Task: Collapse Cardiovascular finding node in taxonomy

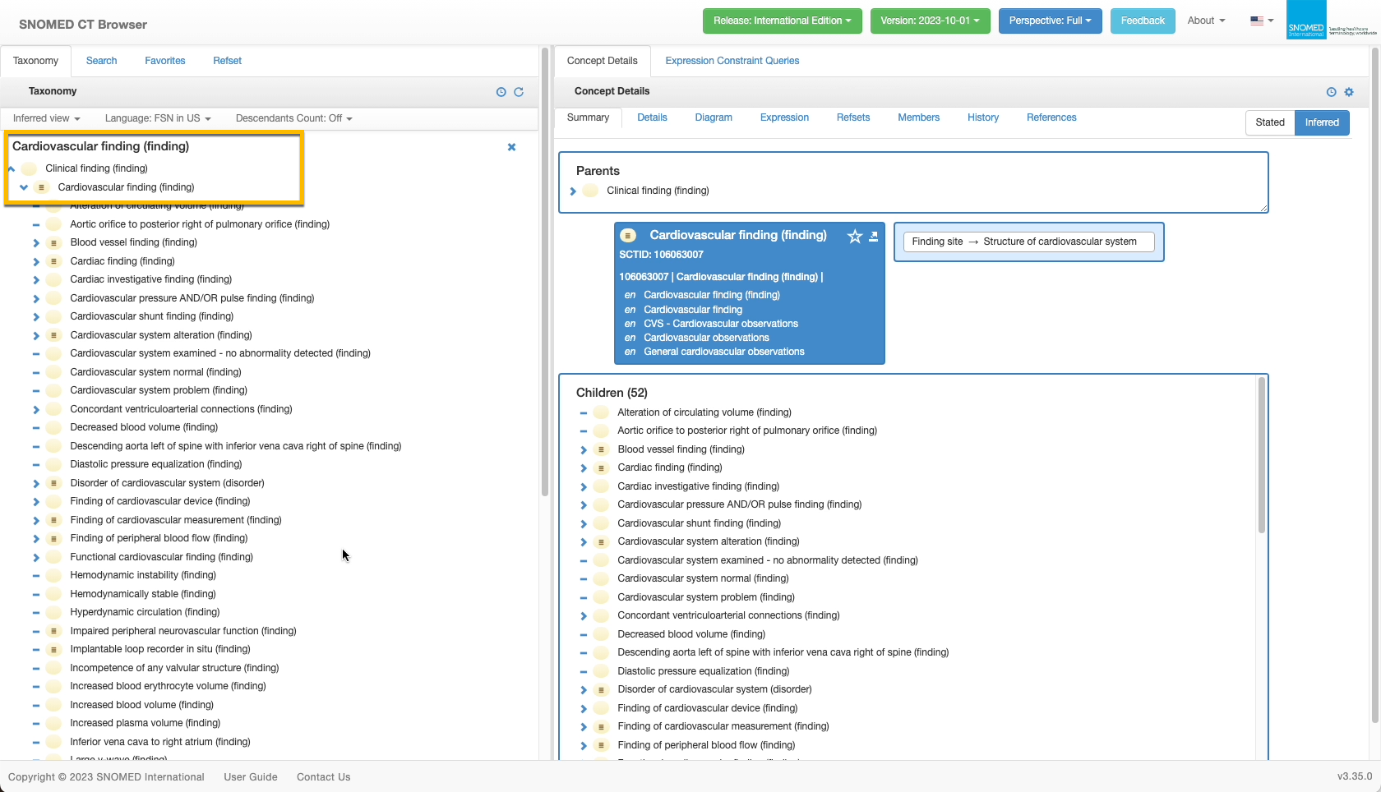Action: click(24, 187)
